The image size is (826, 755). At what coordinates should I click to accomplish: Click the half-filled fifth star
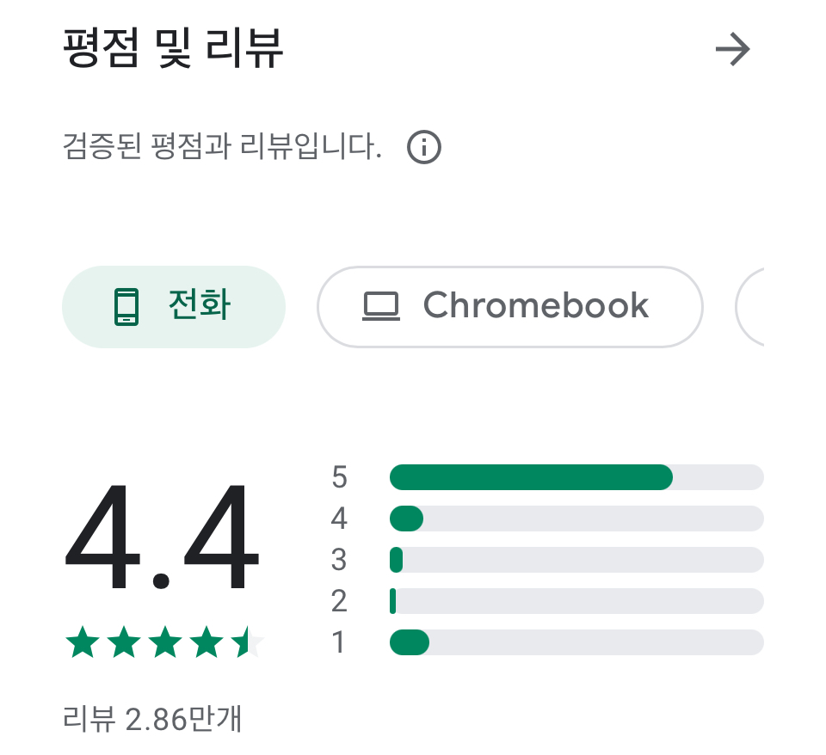248,641
